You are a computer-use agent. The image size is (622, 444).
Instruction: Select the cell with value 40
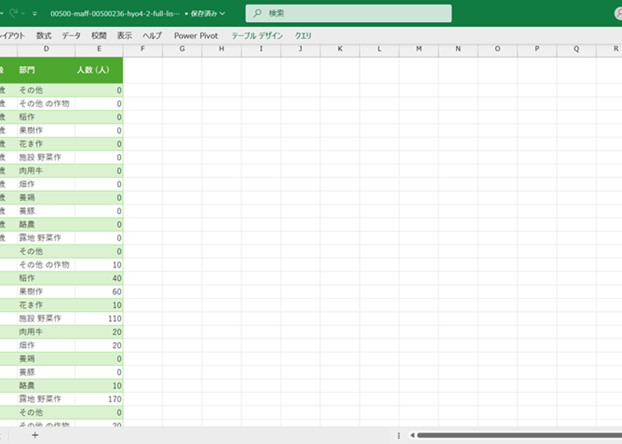click(99, 279)
